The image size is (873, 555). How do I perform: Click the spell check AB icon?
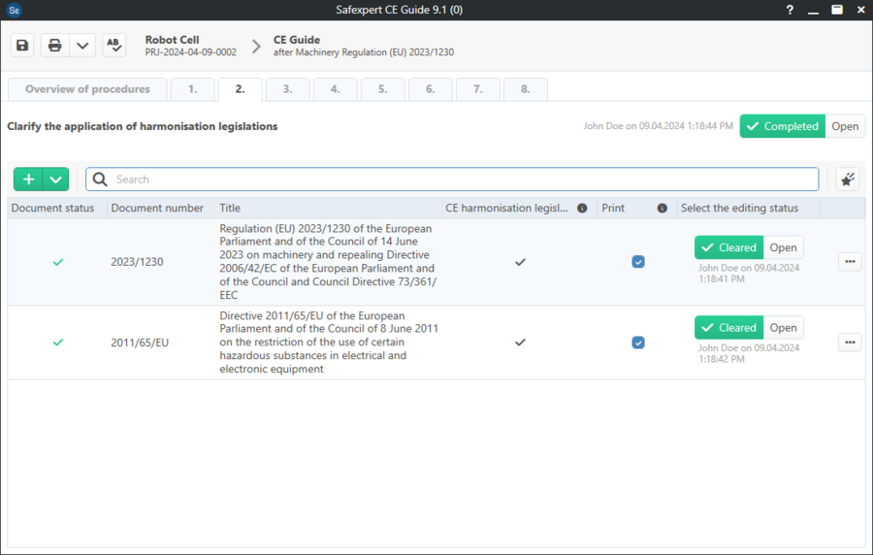[114, 46]
